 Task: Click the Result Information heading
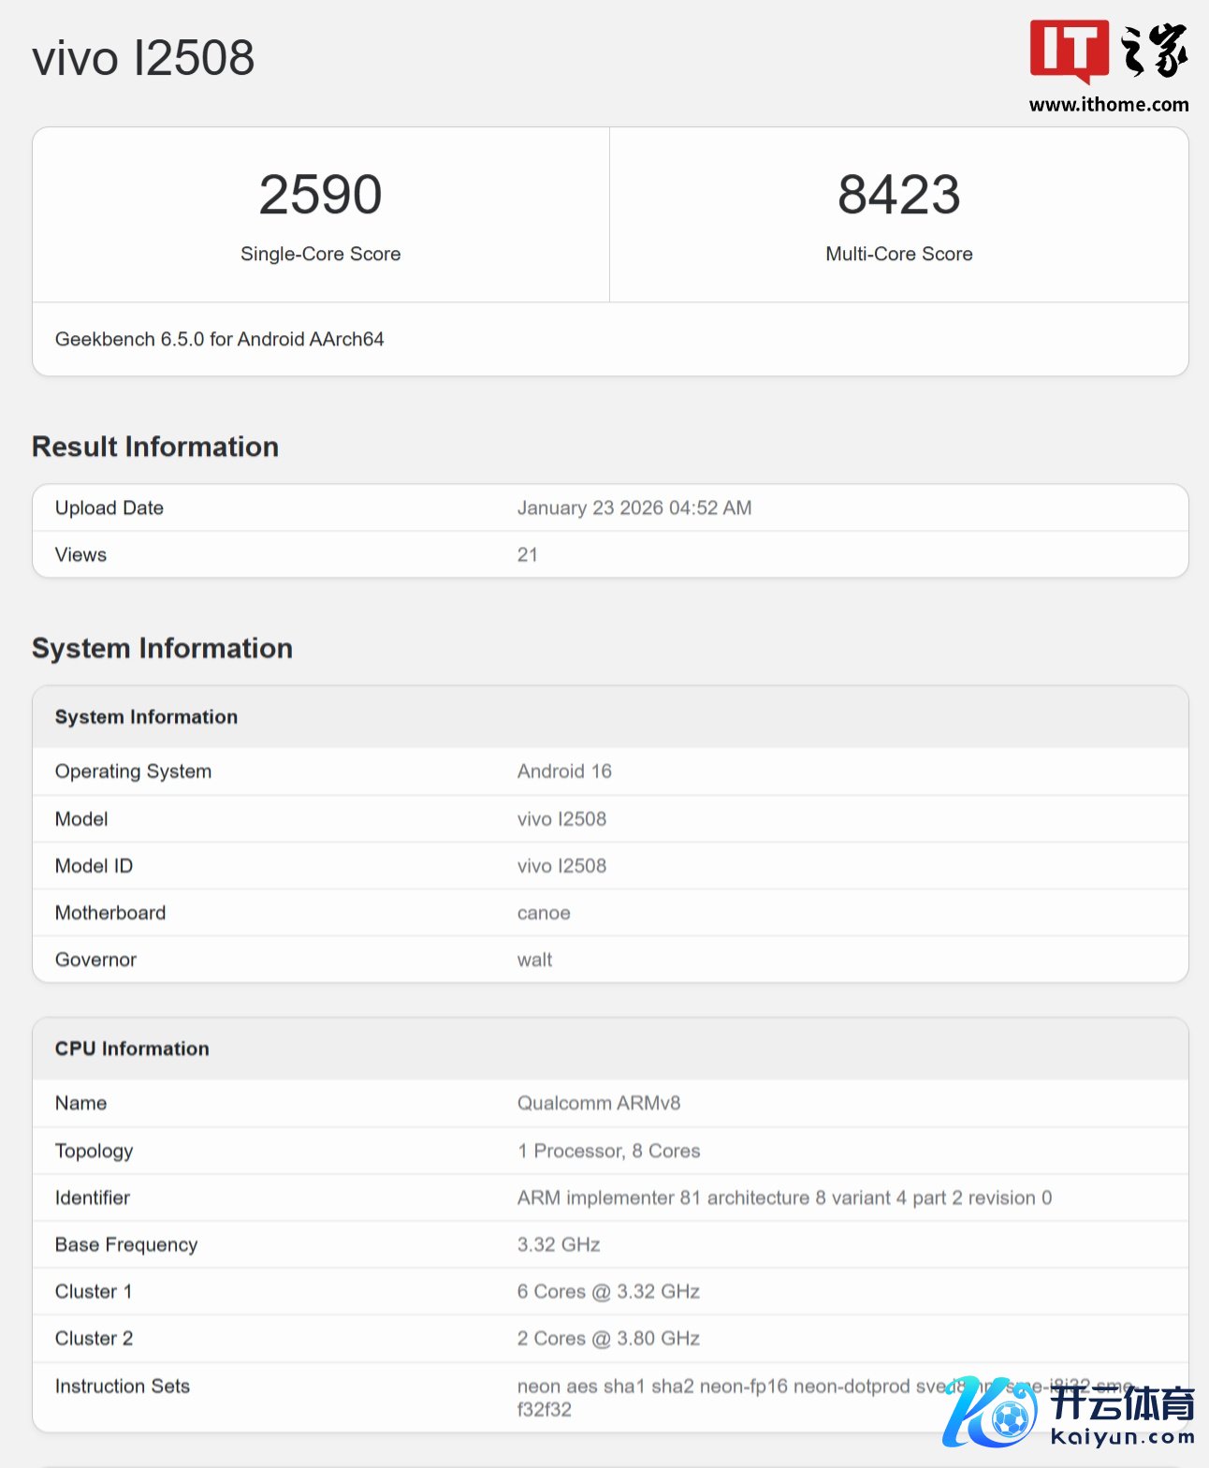coord(155,447)
